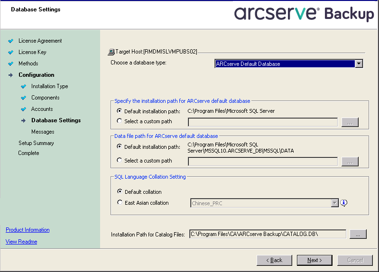The width and height of the screenshot is (379, 272).
Task: Click the License Agreement checkmark icon
Action: coord(10,41)
